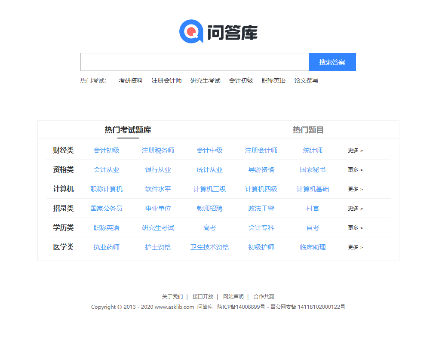Open 会计专科 question bank
The image size is (445, 338).
pyautogui.click(x=261, y=228)
